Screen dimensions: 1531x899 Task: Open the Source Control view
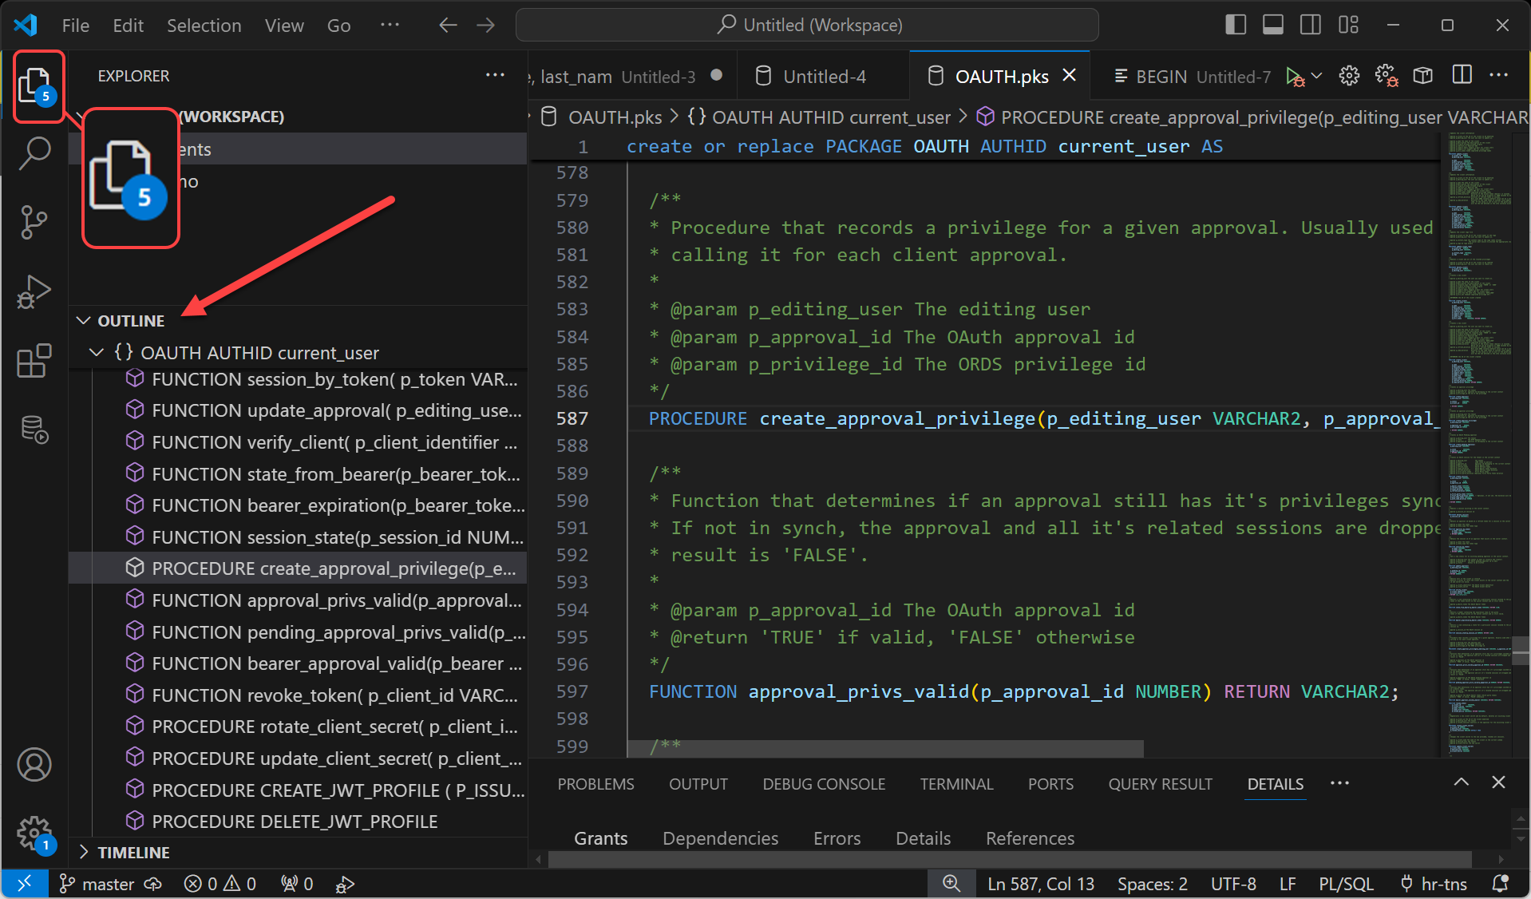34,222
